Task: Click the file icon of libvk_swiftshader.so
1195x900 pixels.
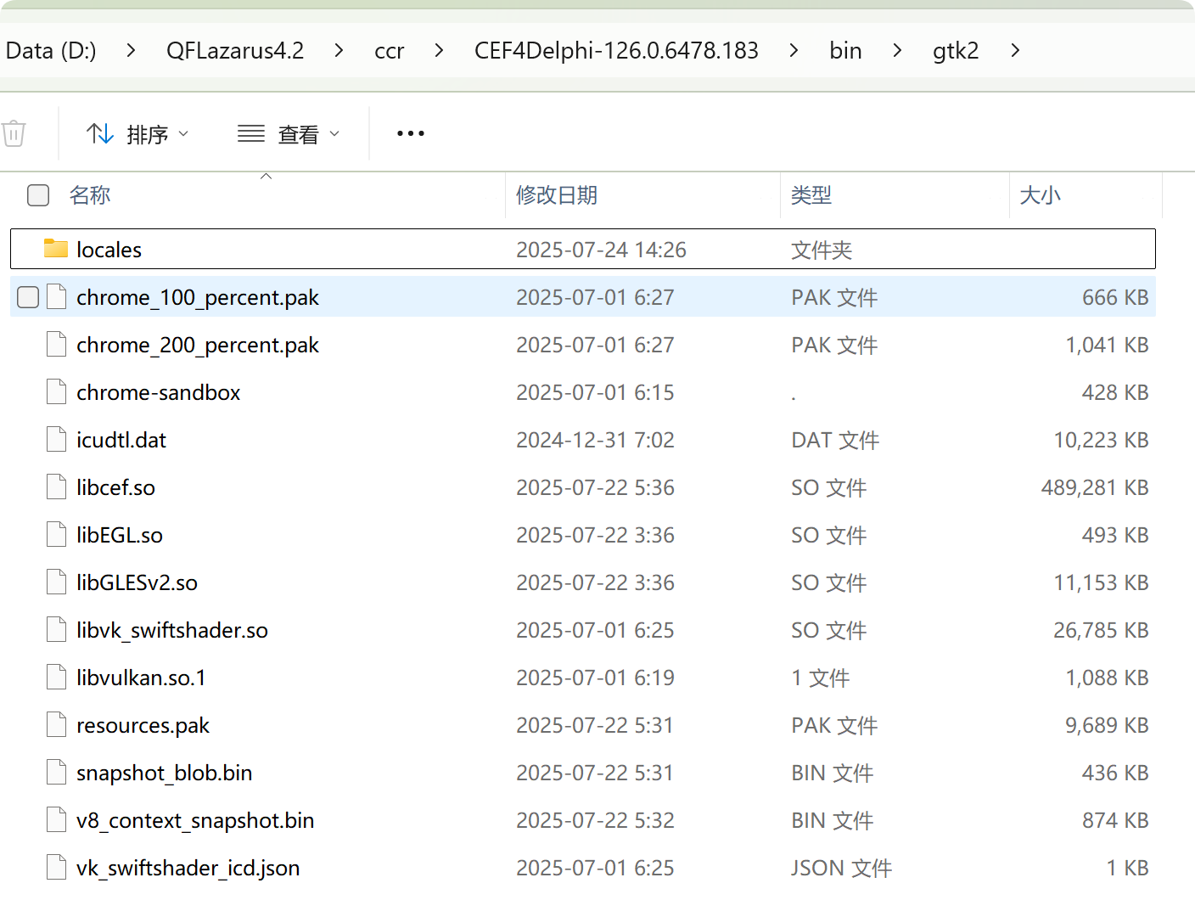Action: pyautogui.click(x=57, y=630)
